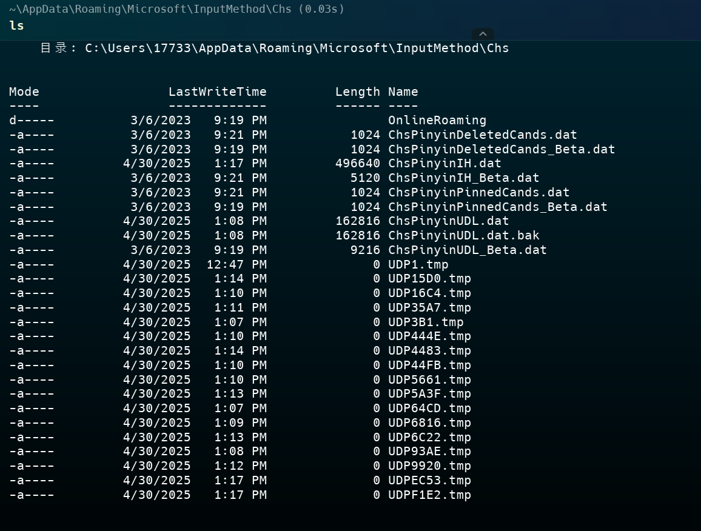Click the OnlineRoaming directory name
The height and width of the screenshot is (531, 701).
pyautogui.click(x=437, y=120)
